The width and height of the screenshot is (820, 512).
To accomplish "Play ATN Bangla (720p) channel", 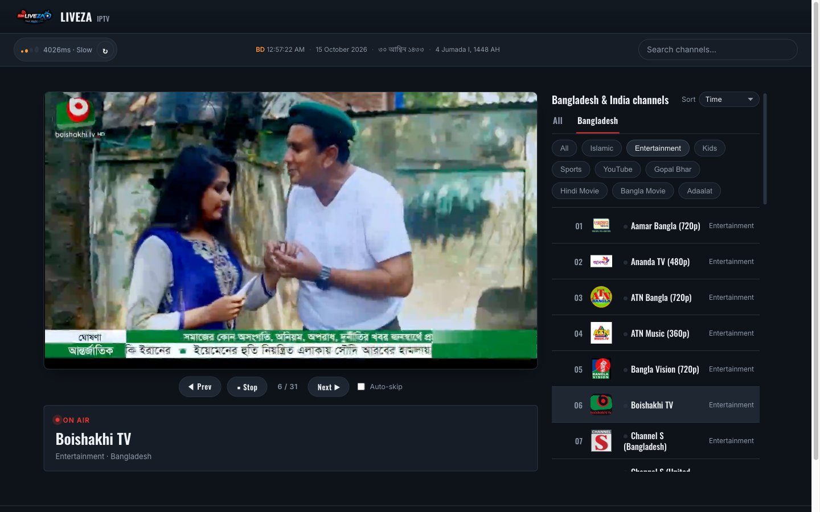I will point(655,298).
